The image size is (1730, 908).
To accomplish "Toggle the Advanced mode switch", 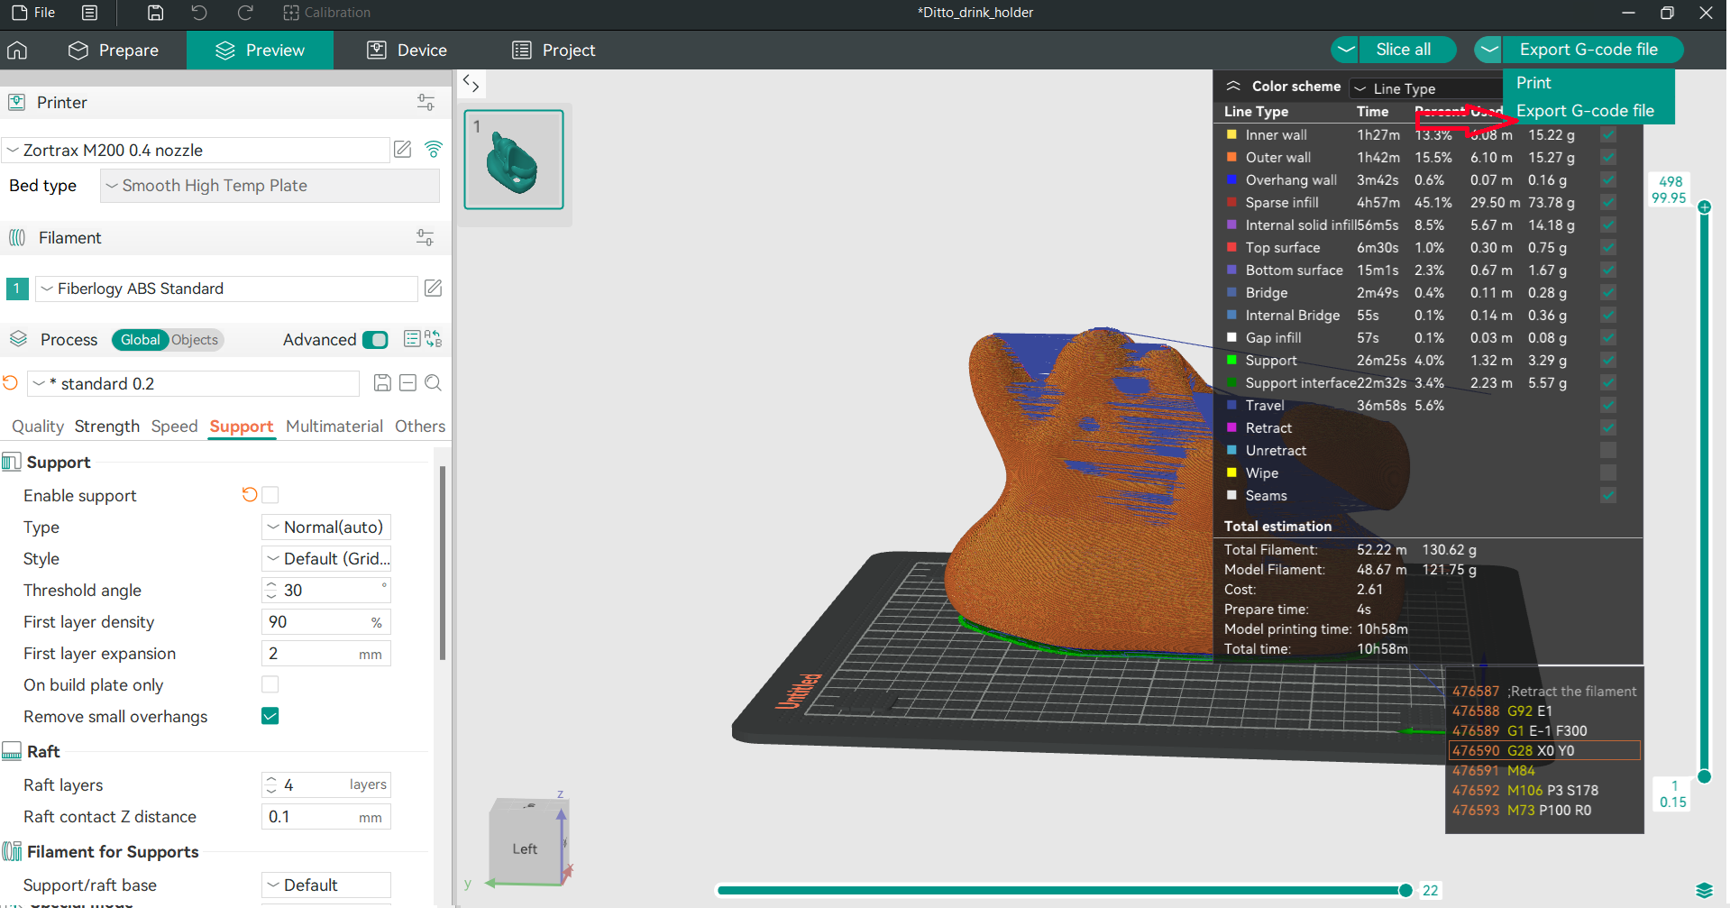I will (375, 340).
